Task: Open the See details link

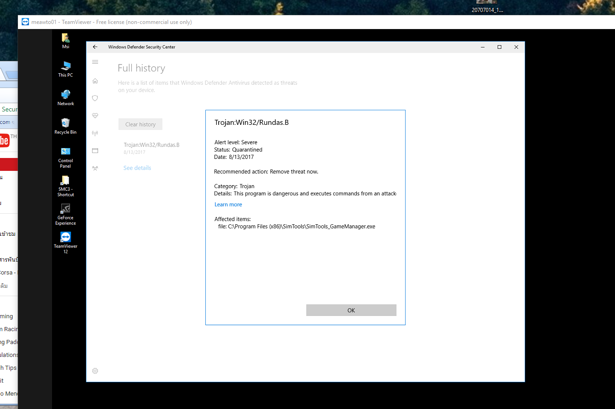Action: tap(137, 168)
